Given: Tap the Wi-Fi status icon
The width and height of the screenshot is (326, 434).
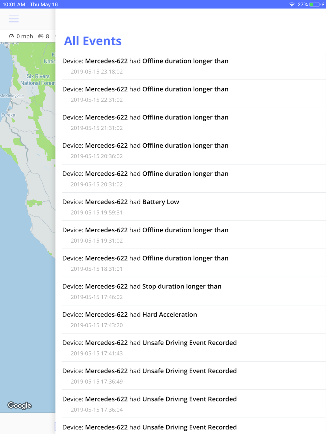Looking at the screenshot, I should [x=291, y=5].
